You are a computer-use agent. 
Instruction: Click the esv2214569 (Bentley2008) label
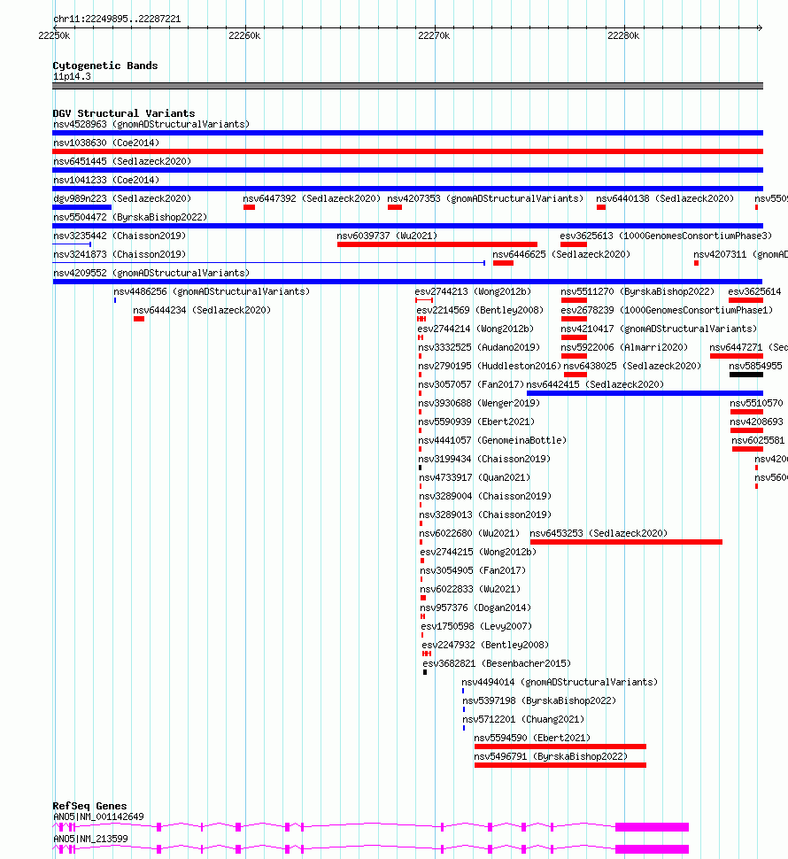point(480,311)
